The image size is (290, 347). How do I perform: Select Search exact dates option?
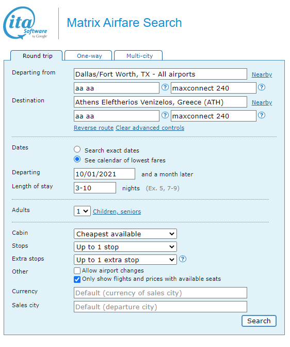[x=77, y=149]
